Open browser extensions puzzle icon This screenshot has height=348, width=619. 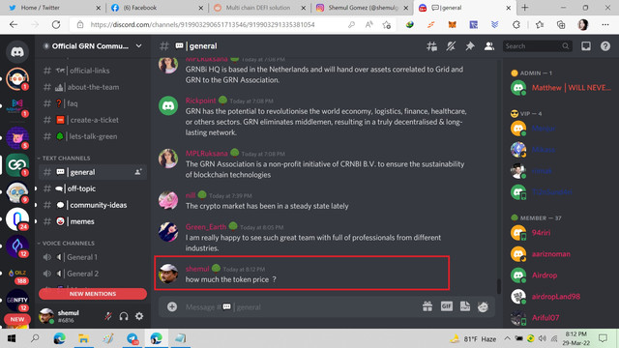click(516, 25)
